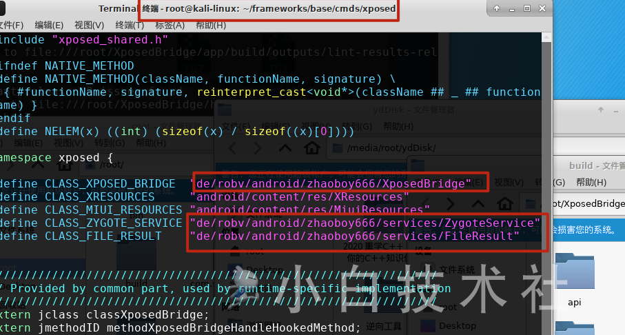
Task: Click the api folder label
Action: 575,303
